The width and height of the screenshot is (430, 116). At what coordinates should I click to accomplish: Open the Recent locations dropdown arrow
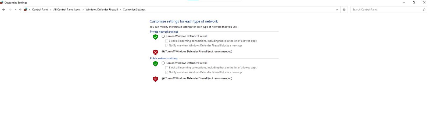point(15,10)
